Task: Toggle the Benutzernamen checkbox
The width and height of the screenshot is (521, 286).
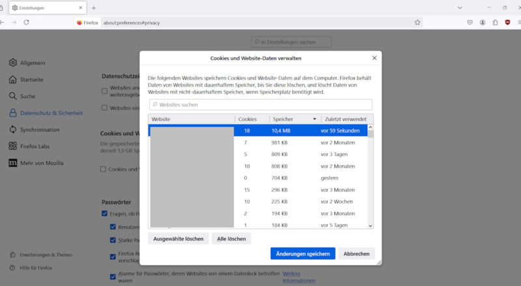Action: 113,227
